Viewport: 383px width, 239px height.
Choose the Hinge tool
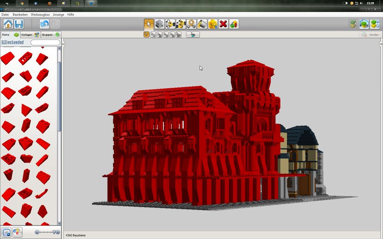point(170,24)
